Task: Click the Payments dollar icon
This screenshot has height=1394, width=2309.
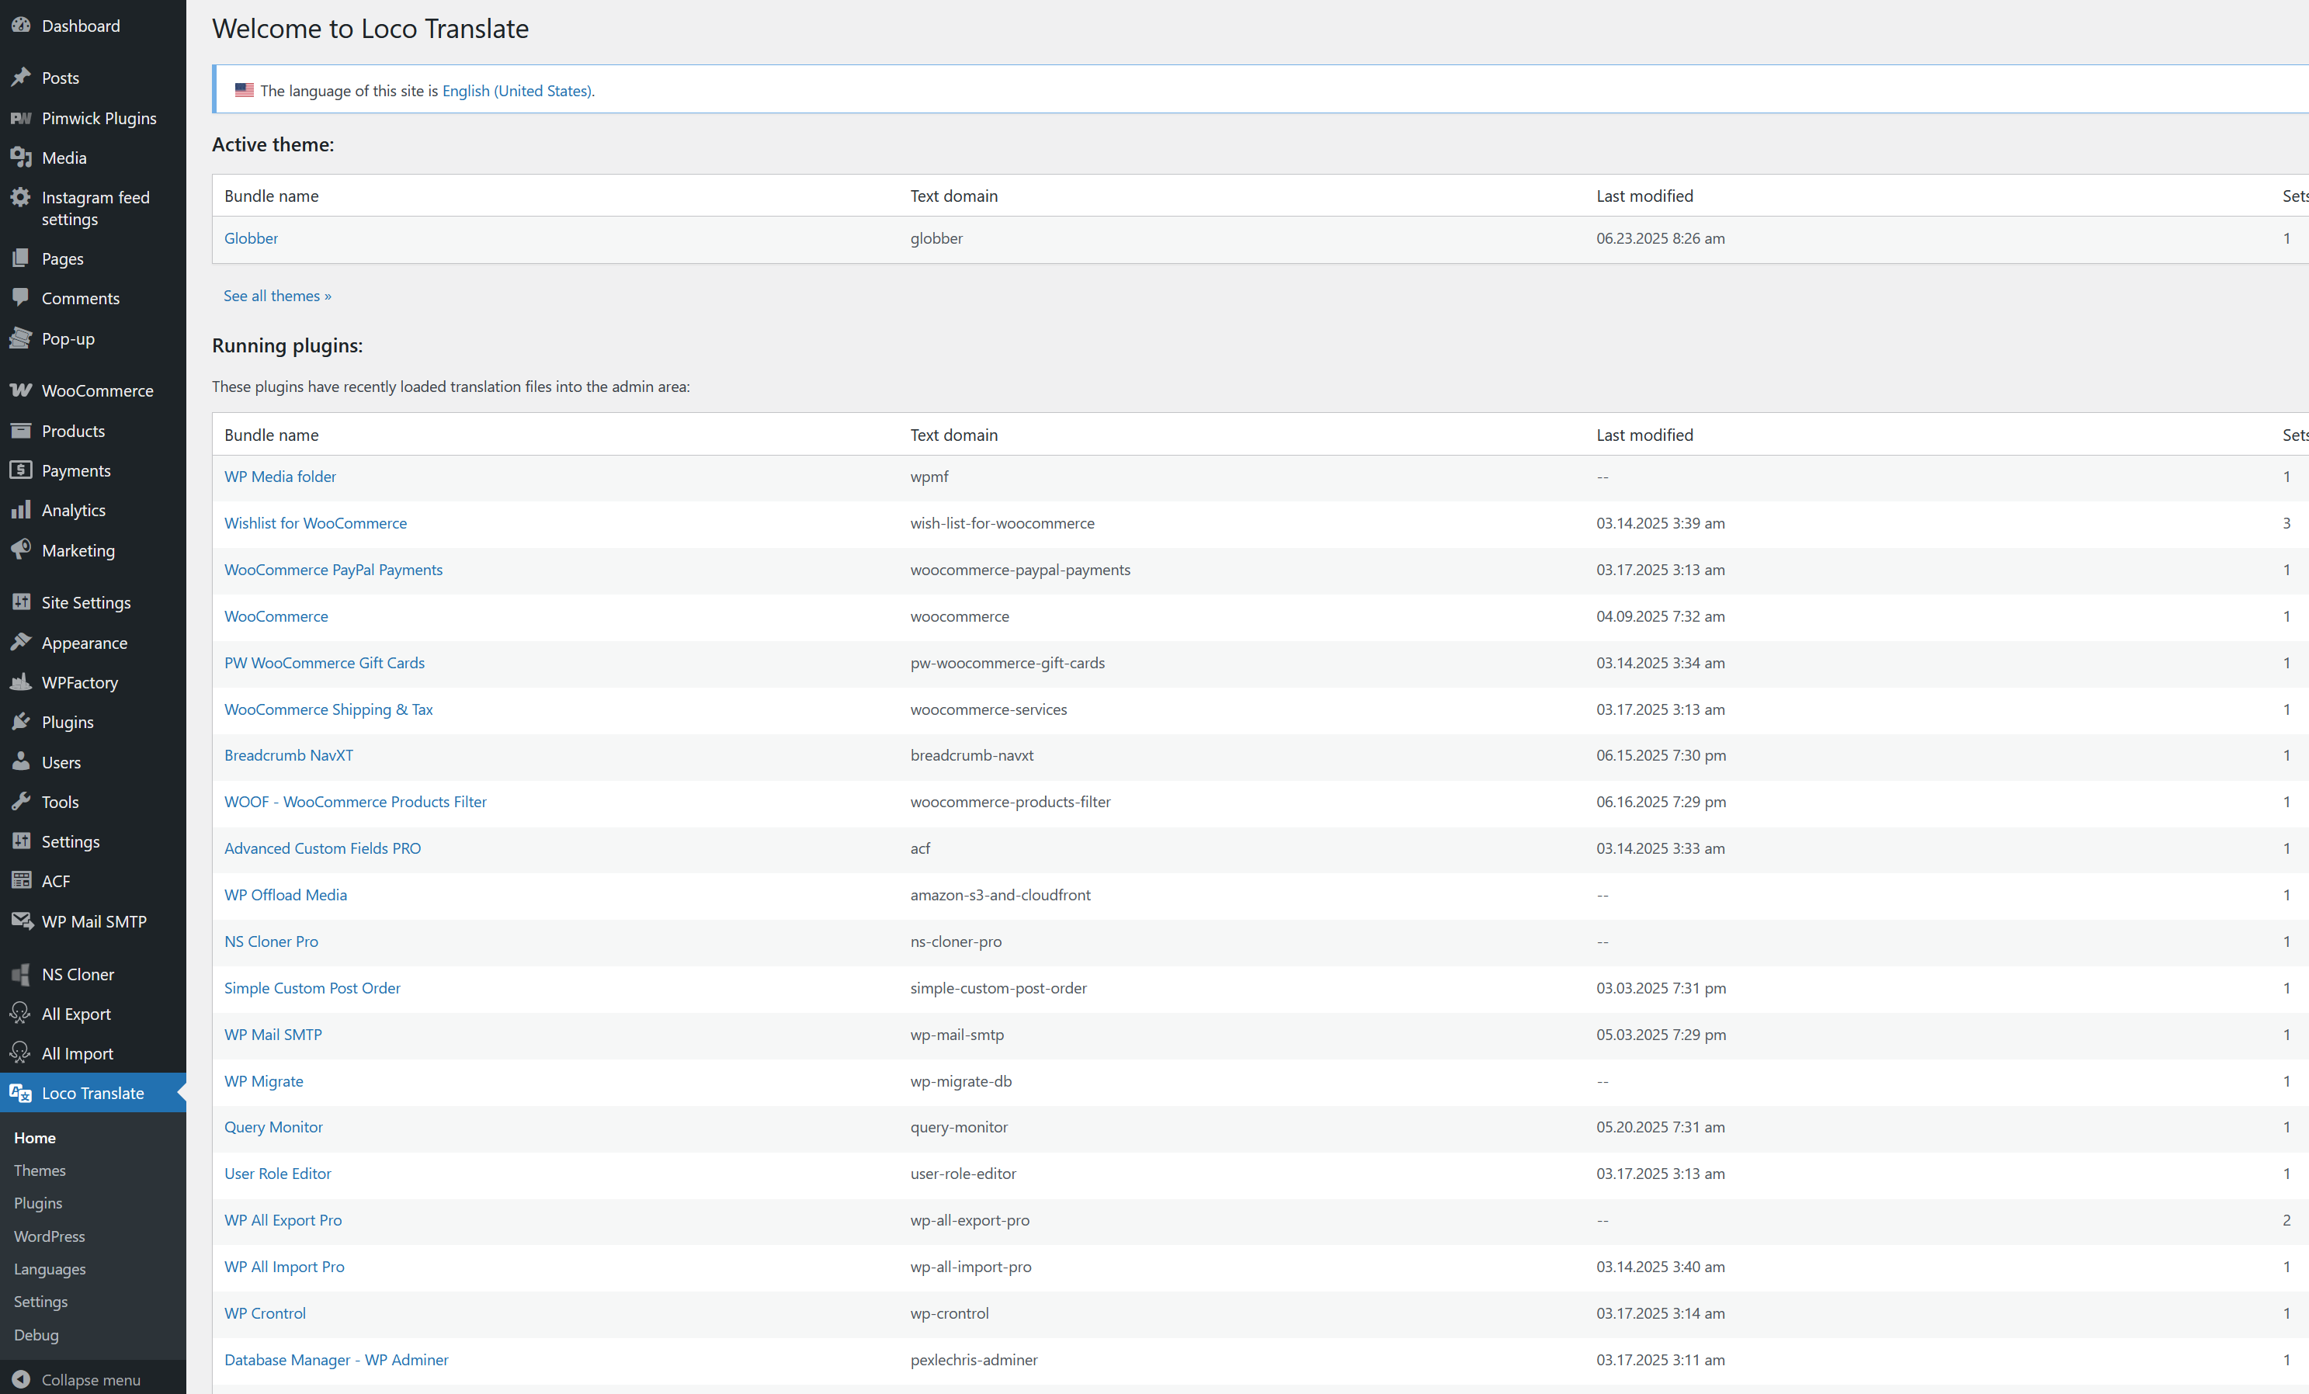Action: 21,470
